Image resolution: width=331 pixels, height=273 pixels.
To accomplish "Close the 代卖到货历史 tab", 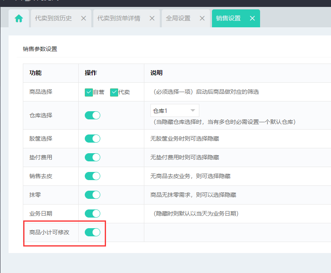I will [x=84, y=18].
